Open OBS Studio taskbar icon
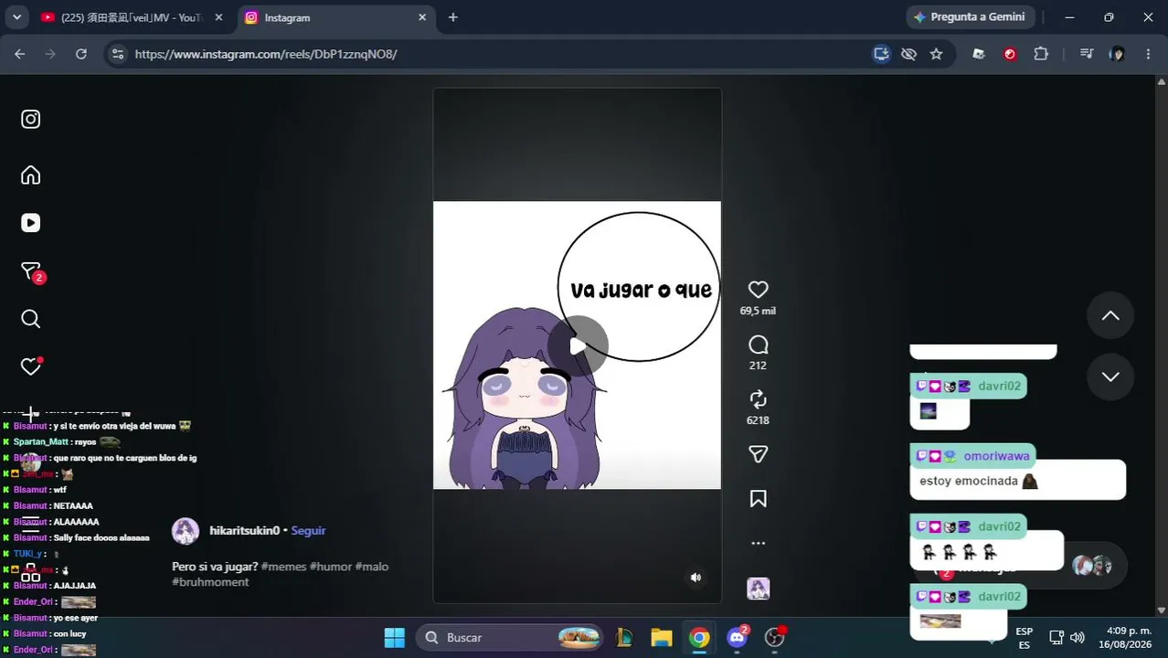This screenshot has height=658, width=1168. pos(775,638)
